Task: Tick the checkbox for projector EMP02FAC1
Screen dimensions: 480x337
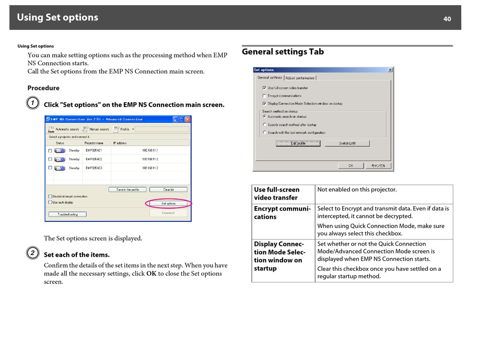Action: (50, 151)
